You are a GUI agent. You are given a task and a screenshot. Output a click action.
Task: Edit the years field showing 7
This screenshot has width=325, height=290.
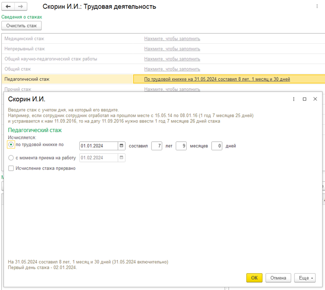157,146
